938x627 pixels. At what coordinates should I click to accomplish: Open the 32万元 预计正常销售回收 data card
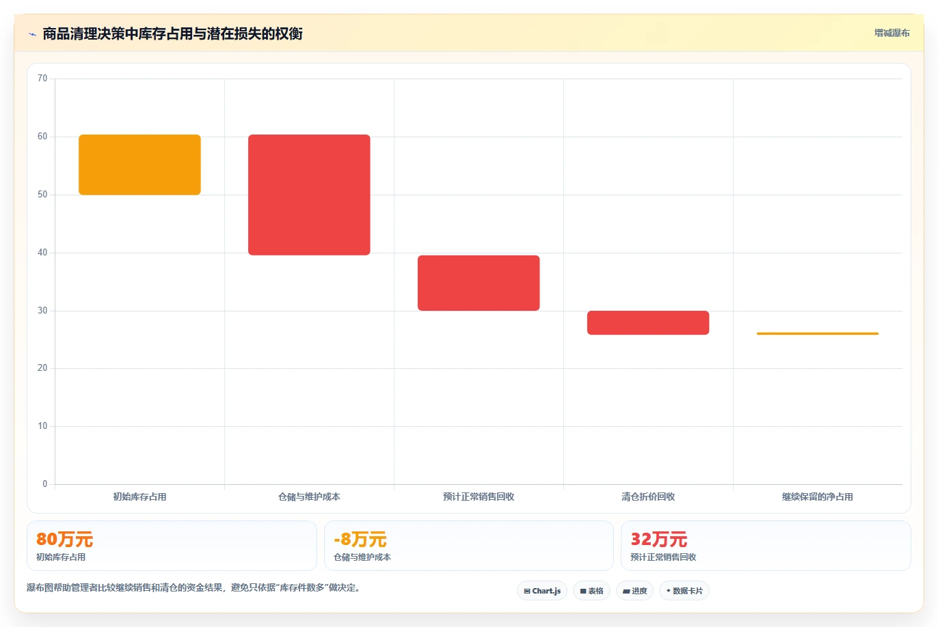tap(766, 546)
